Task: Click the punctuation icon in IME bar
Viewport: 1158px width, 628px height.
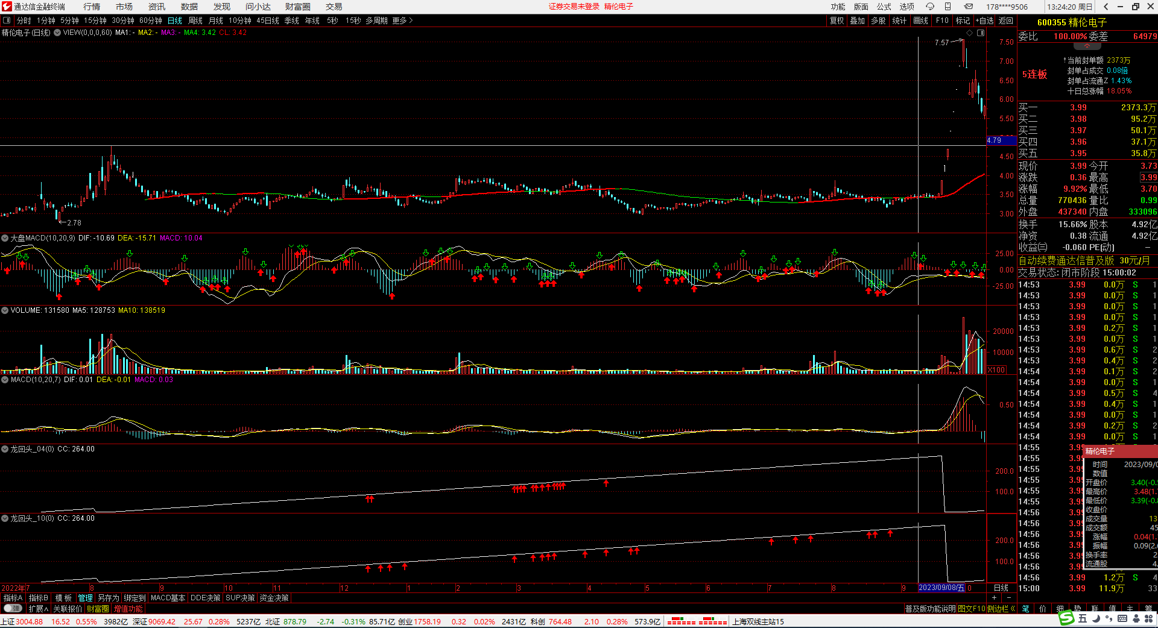Action: click(1109, 619)
